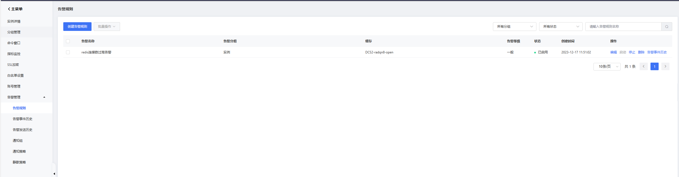Click the rule name redis连接数过高告警
Viewport: 679px width, 177px height.
[96, 52]
